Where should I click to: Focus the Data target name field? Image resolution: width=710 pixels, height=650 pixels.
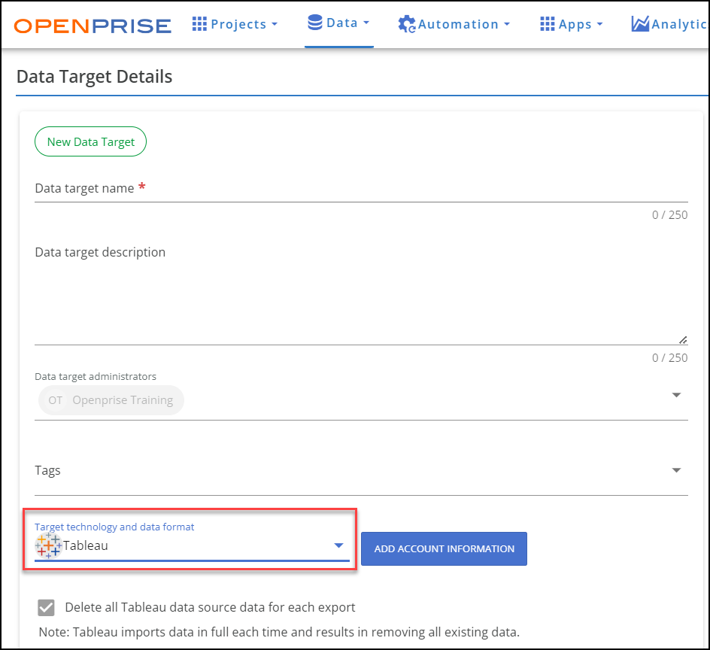tap(361, 188)
